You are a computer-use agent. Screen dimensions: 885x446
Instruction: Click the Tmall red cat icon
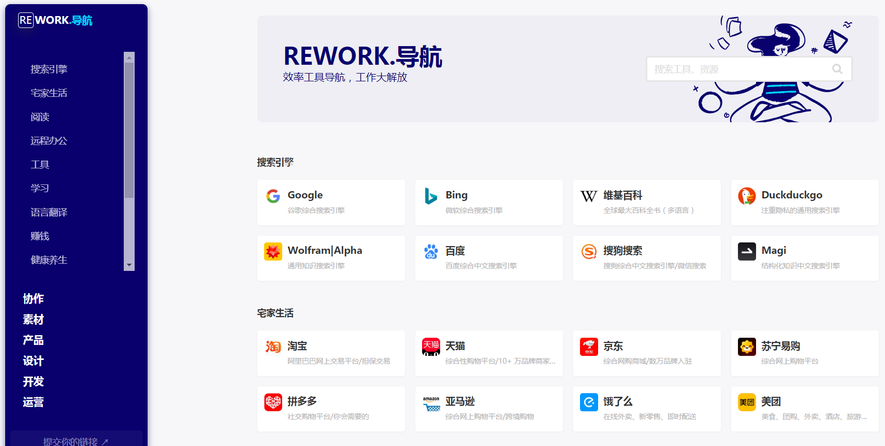[x=431, y=347]
